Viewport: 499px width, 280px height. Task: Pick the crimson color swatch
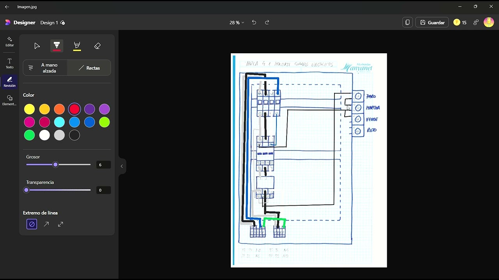(x=44, y=122)
